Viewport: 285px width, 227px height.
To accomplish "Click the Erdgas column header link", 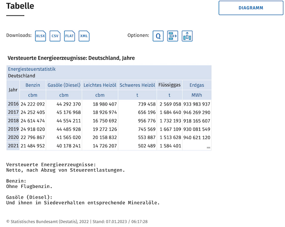I will click(197, 85).
